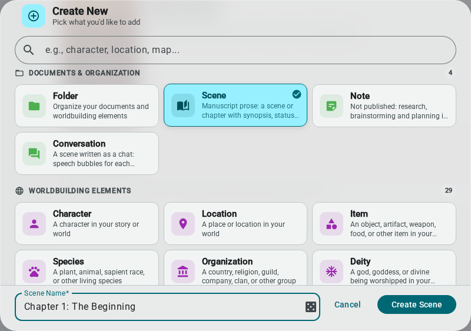
Task: Select the Organization building icon
Action: 183,272
